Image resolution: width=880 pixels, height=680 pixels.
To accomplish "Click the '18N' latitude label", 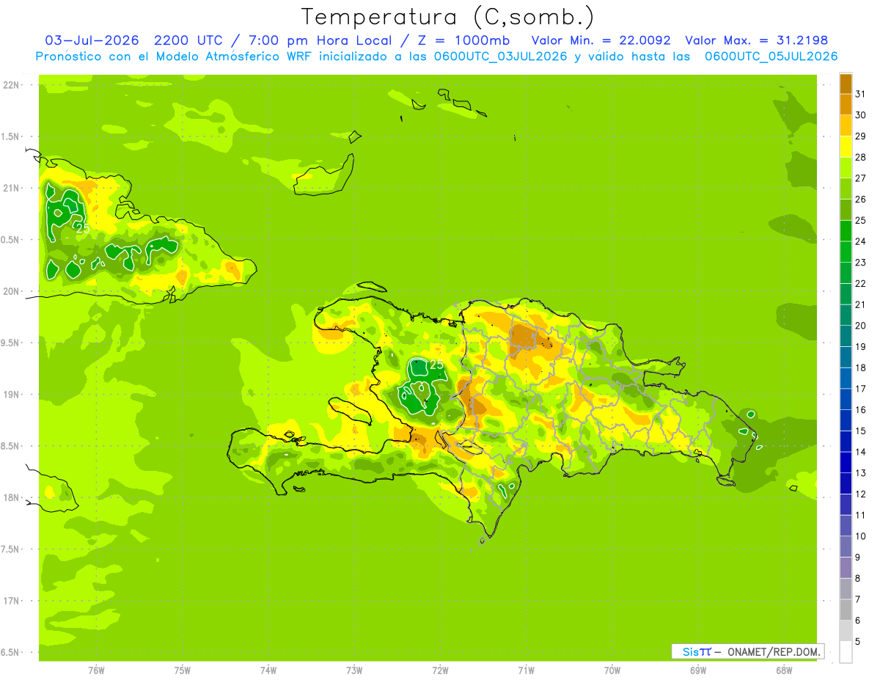I will (10, 497).
